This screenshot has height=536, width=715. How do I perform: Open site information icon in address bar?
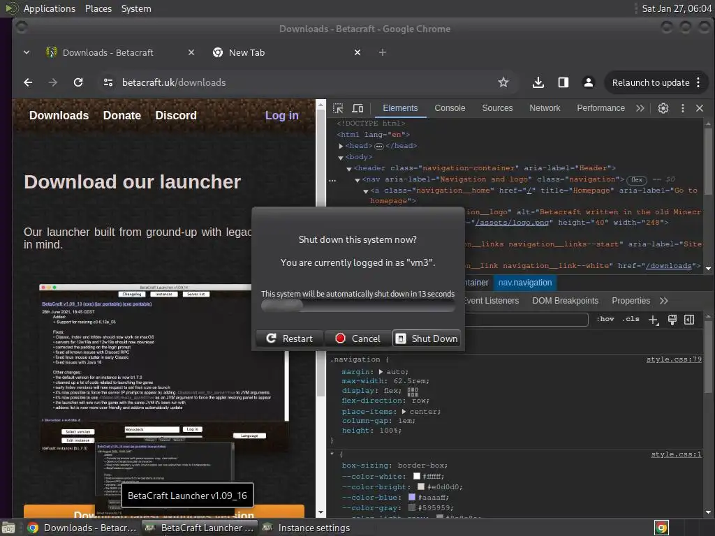click(108, 82)
